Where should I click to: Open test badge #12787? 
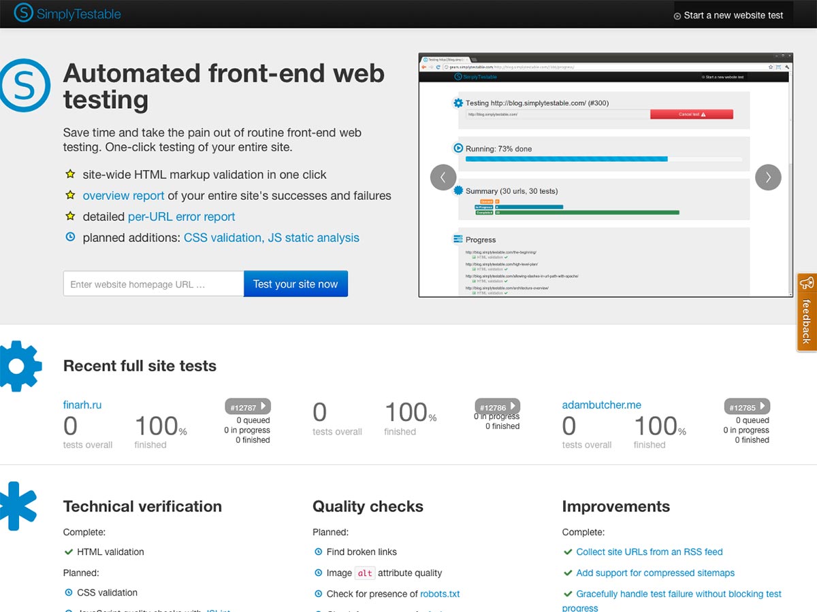point(248,407)
